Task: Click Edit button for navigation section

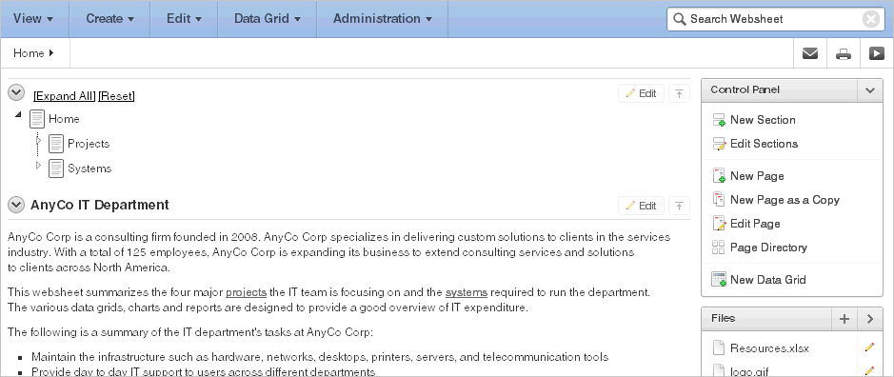Action: tap(641, 93)
